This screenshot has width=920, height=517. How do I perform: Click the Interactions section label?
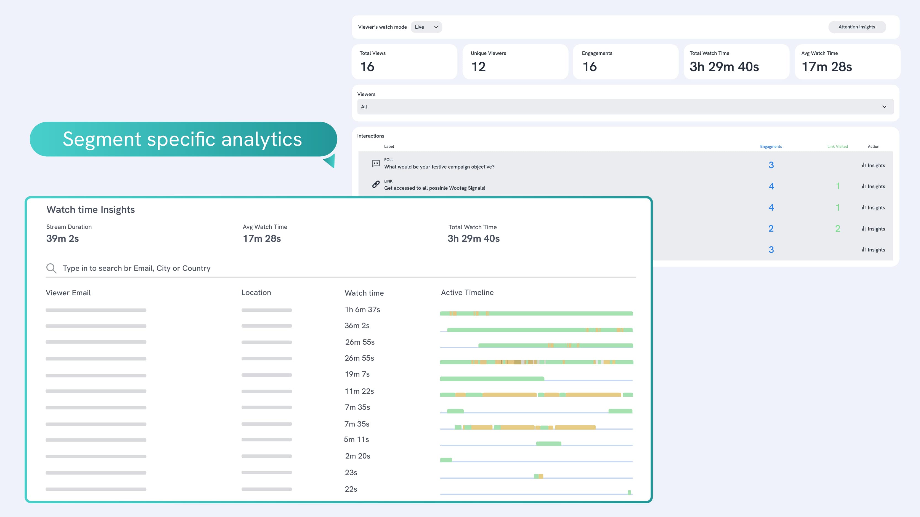click(x=370, y=136)
